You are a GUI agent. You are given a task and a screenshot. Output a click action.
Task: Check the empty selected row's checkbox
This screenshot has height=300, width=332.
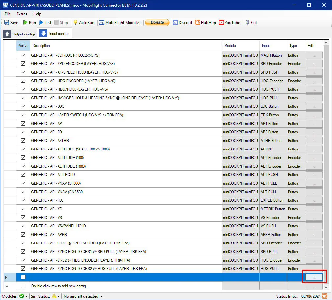point(23,277)
